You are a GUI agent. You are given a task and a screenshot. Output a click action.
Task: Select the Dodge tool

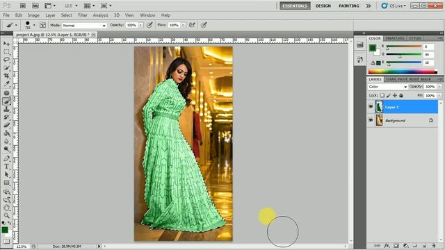pyautogui.click(x=6, y=149)
